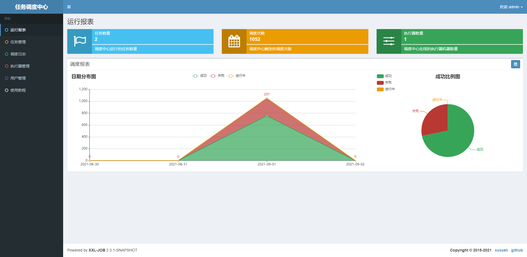Click 调度中心运行的任务数量 description text
527x257 pixels.
point(116,49)
